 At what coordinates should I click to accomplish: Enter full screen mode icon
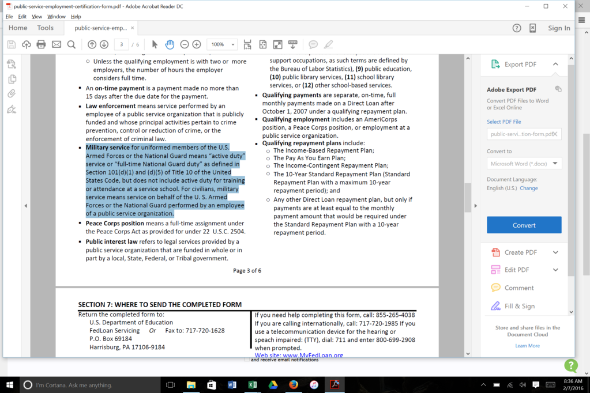tap(277, 44)
